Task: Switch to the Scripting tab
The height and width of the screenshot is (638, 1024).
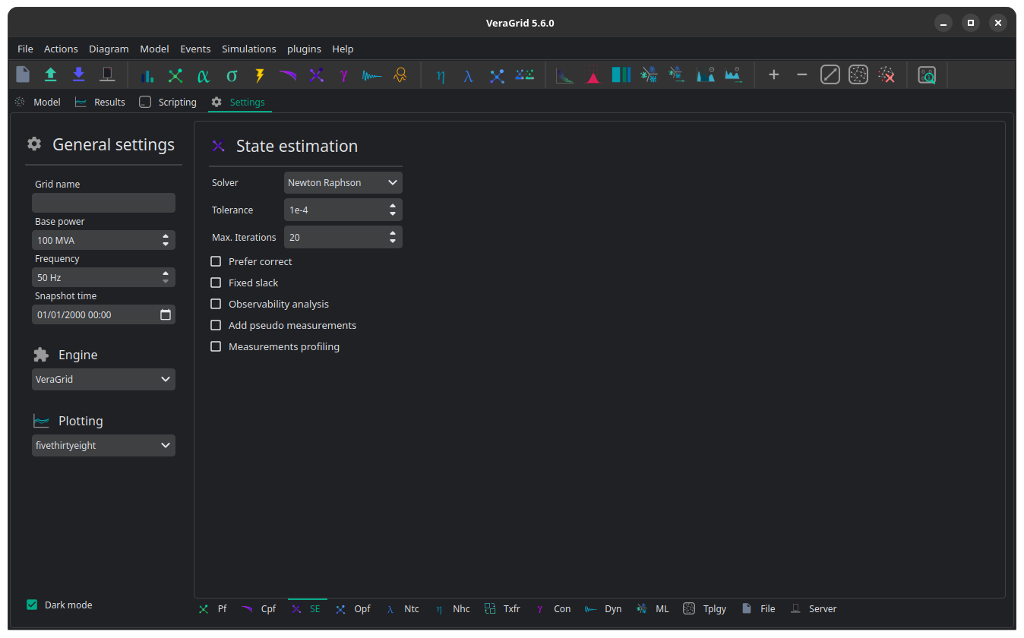Action: [x=168, y=102]
